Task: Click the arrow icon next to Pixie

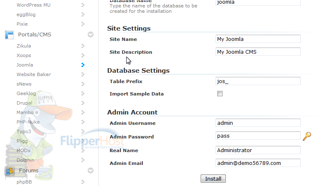Action: point(83,24)
